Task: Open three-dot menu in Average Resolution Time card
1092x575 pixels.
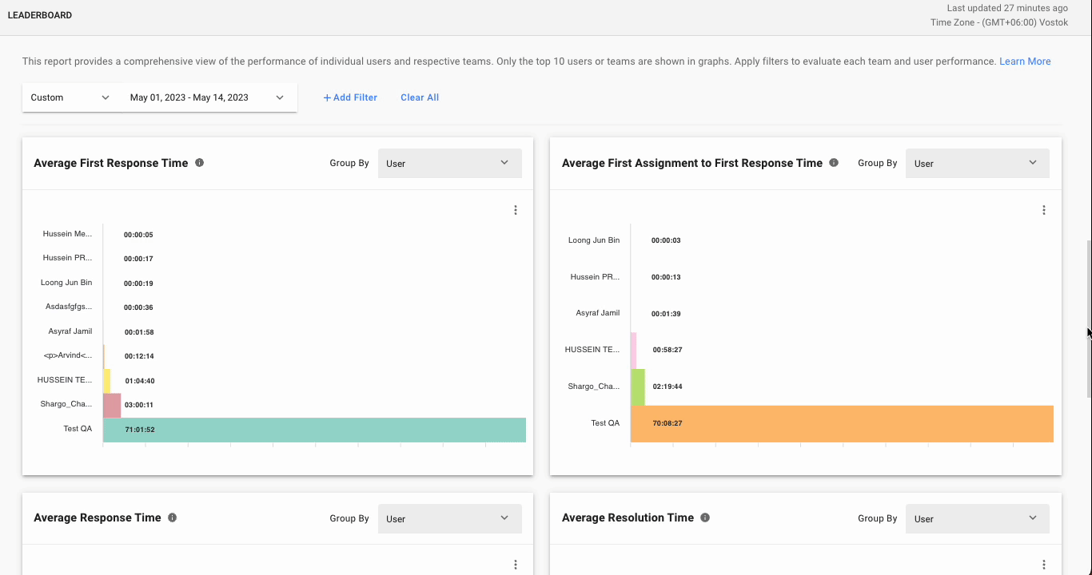Action: point(1044,565)
